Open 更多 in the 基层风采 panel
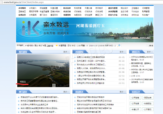The image size is (163, 114). [x=123, y=92]
